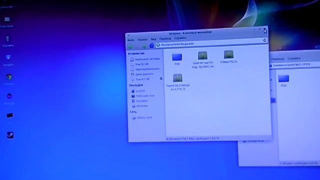Viewport: 320px width, 180px height.
Task: Open the Файл menu in the front file manager
Action: tap(131, 40)
